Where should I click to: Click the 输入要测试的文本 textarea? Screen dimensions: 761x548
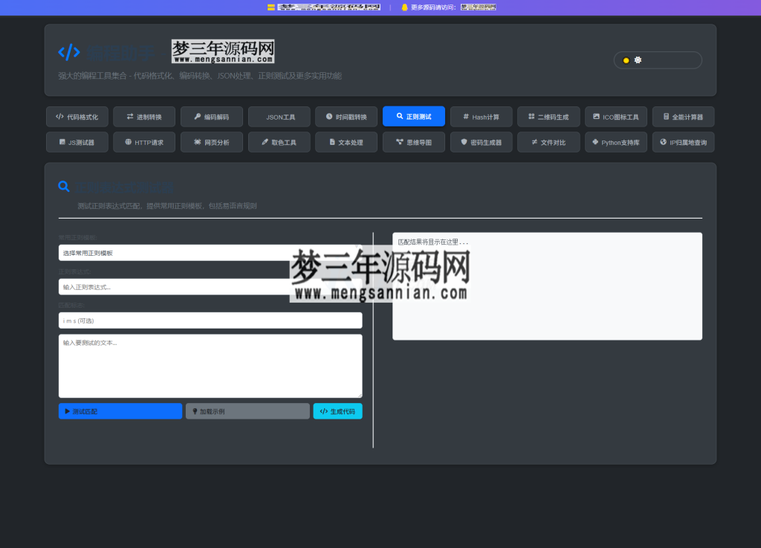coord(210,366)
